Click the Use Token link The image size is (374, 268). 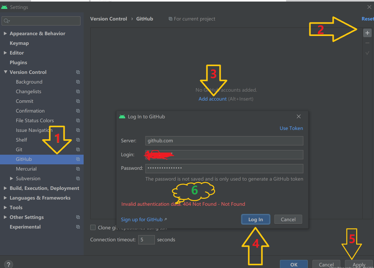pyautogui.click(x=291, y=128)
